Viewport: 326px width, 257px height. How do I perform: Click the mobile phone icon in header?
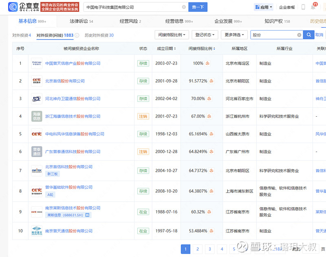[303, 7]
